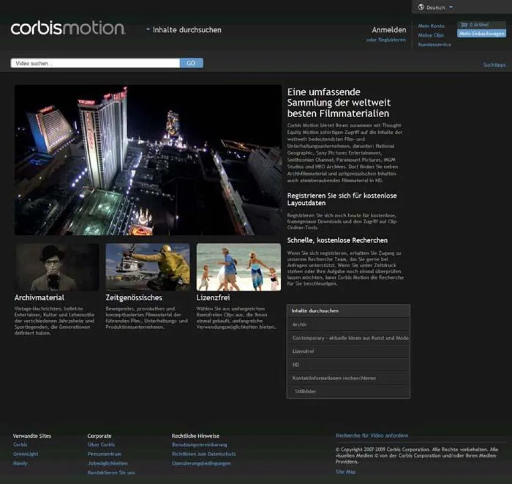
Task: Click the Anmelden link
Action: coord(388,30)
